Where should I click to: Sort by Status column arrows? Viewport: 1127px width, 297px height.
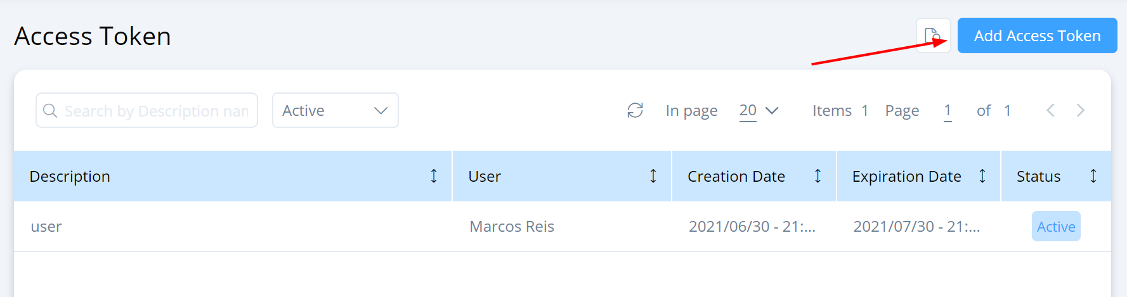pyautogui.click(x=1093, y=176)
